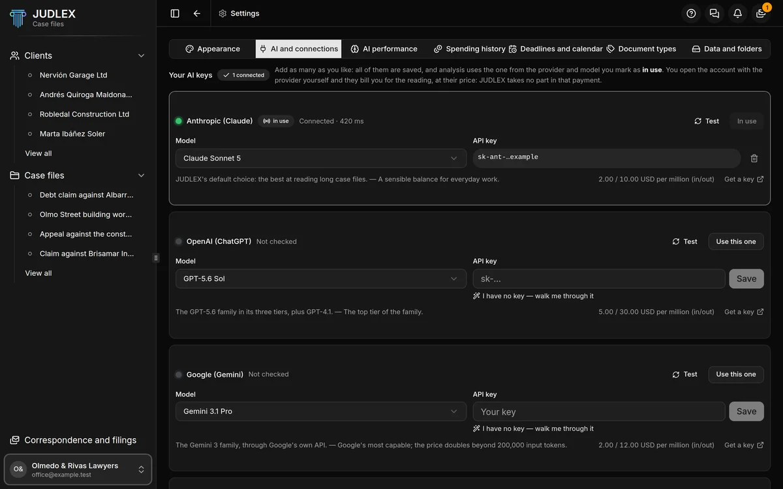Open the notifications bell
The image size is (783, 489).
pos(737,13)
